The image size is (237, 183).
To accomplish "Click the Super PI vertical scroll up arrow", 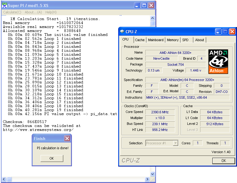I will coord(153,18).
